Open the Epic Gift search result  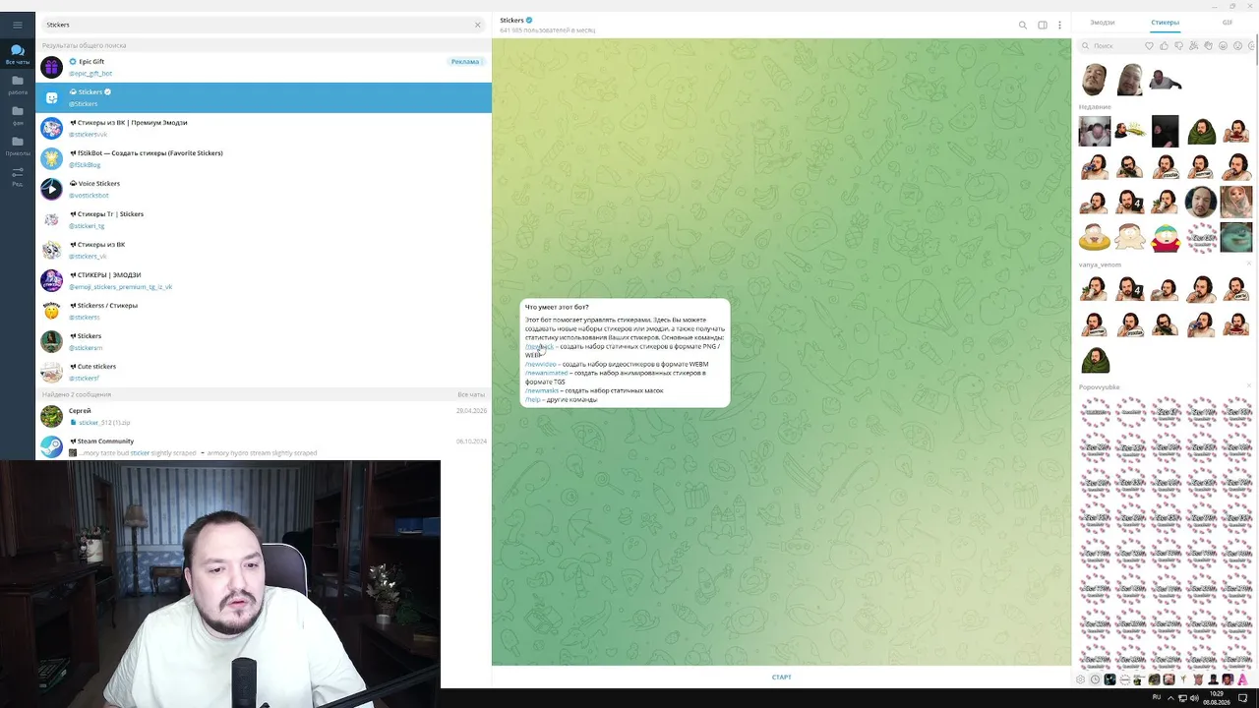coord(264,67)
